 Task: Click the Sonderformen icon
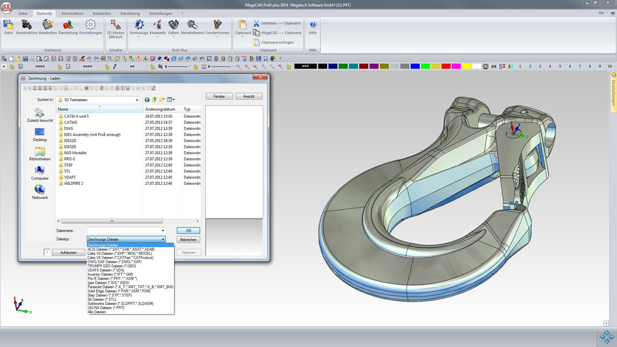[217, 25]
